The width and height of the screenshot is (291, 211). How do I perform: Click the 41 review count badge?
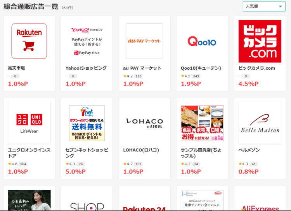tap(254, 164)
